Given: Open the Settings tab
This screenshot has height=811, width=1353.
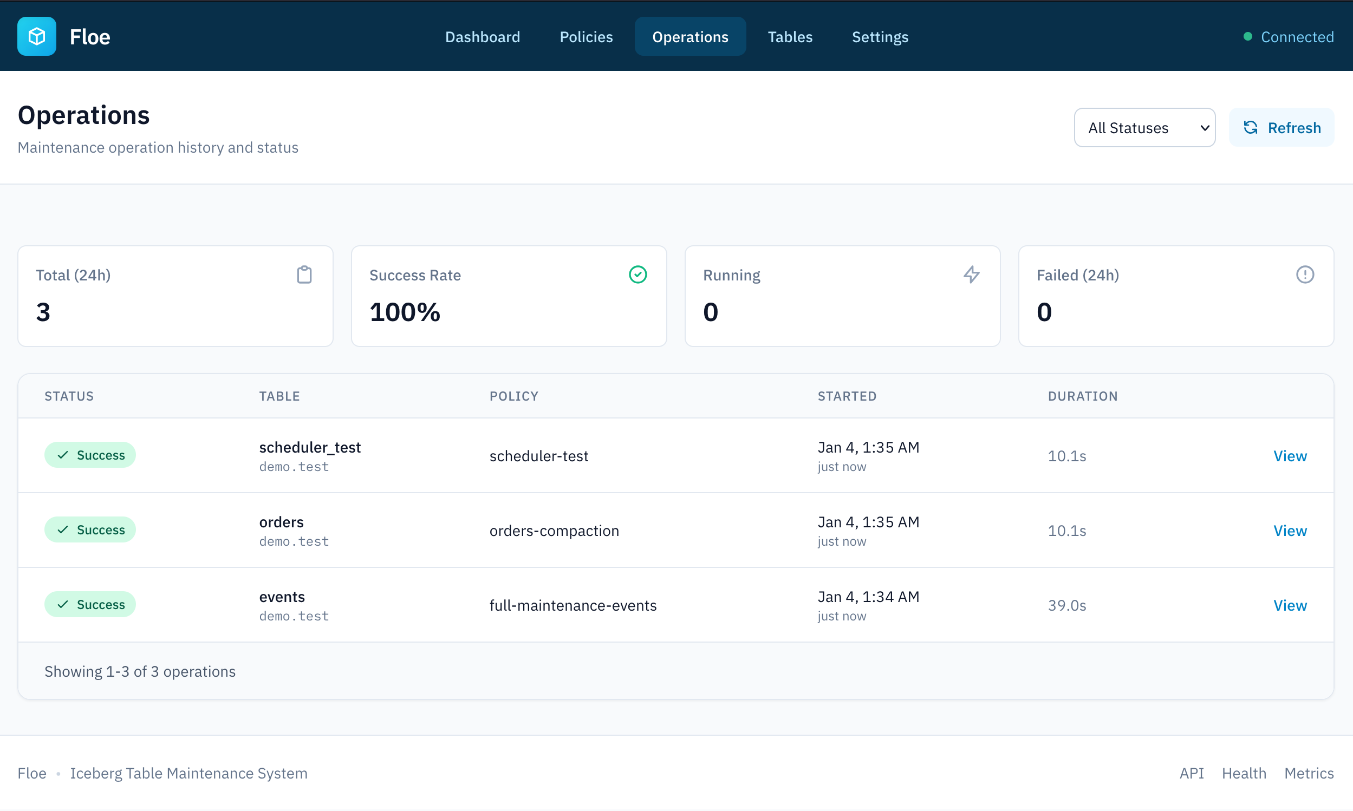Looking at the screenshot, I should tap(880, 37).
